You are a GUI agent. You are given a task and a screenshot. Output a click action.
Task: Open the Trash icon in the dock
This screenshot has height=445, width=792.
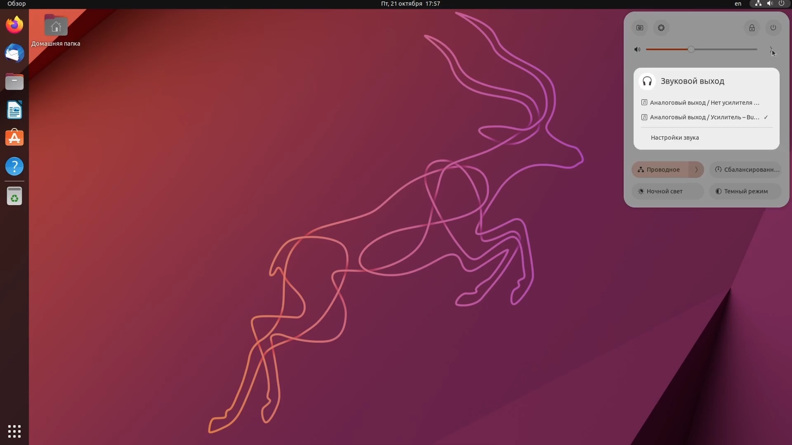click(14, 196)
